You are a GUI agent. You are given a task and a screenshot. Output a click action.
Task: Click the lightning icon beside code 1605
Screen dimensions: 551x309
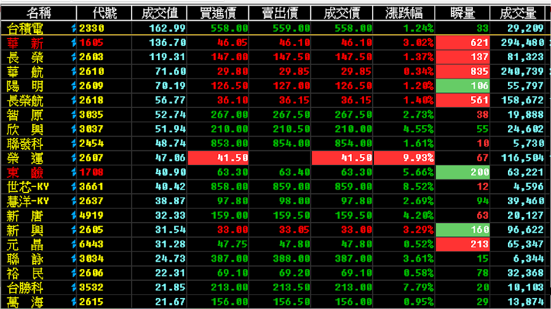click(x=74, y=43)
